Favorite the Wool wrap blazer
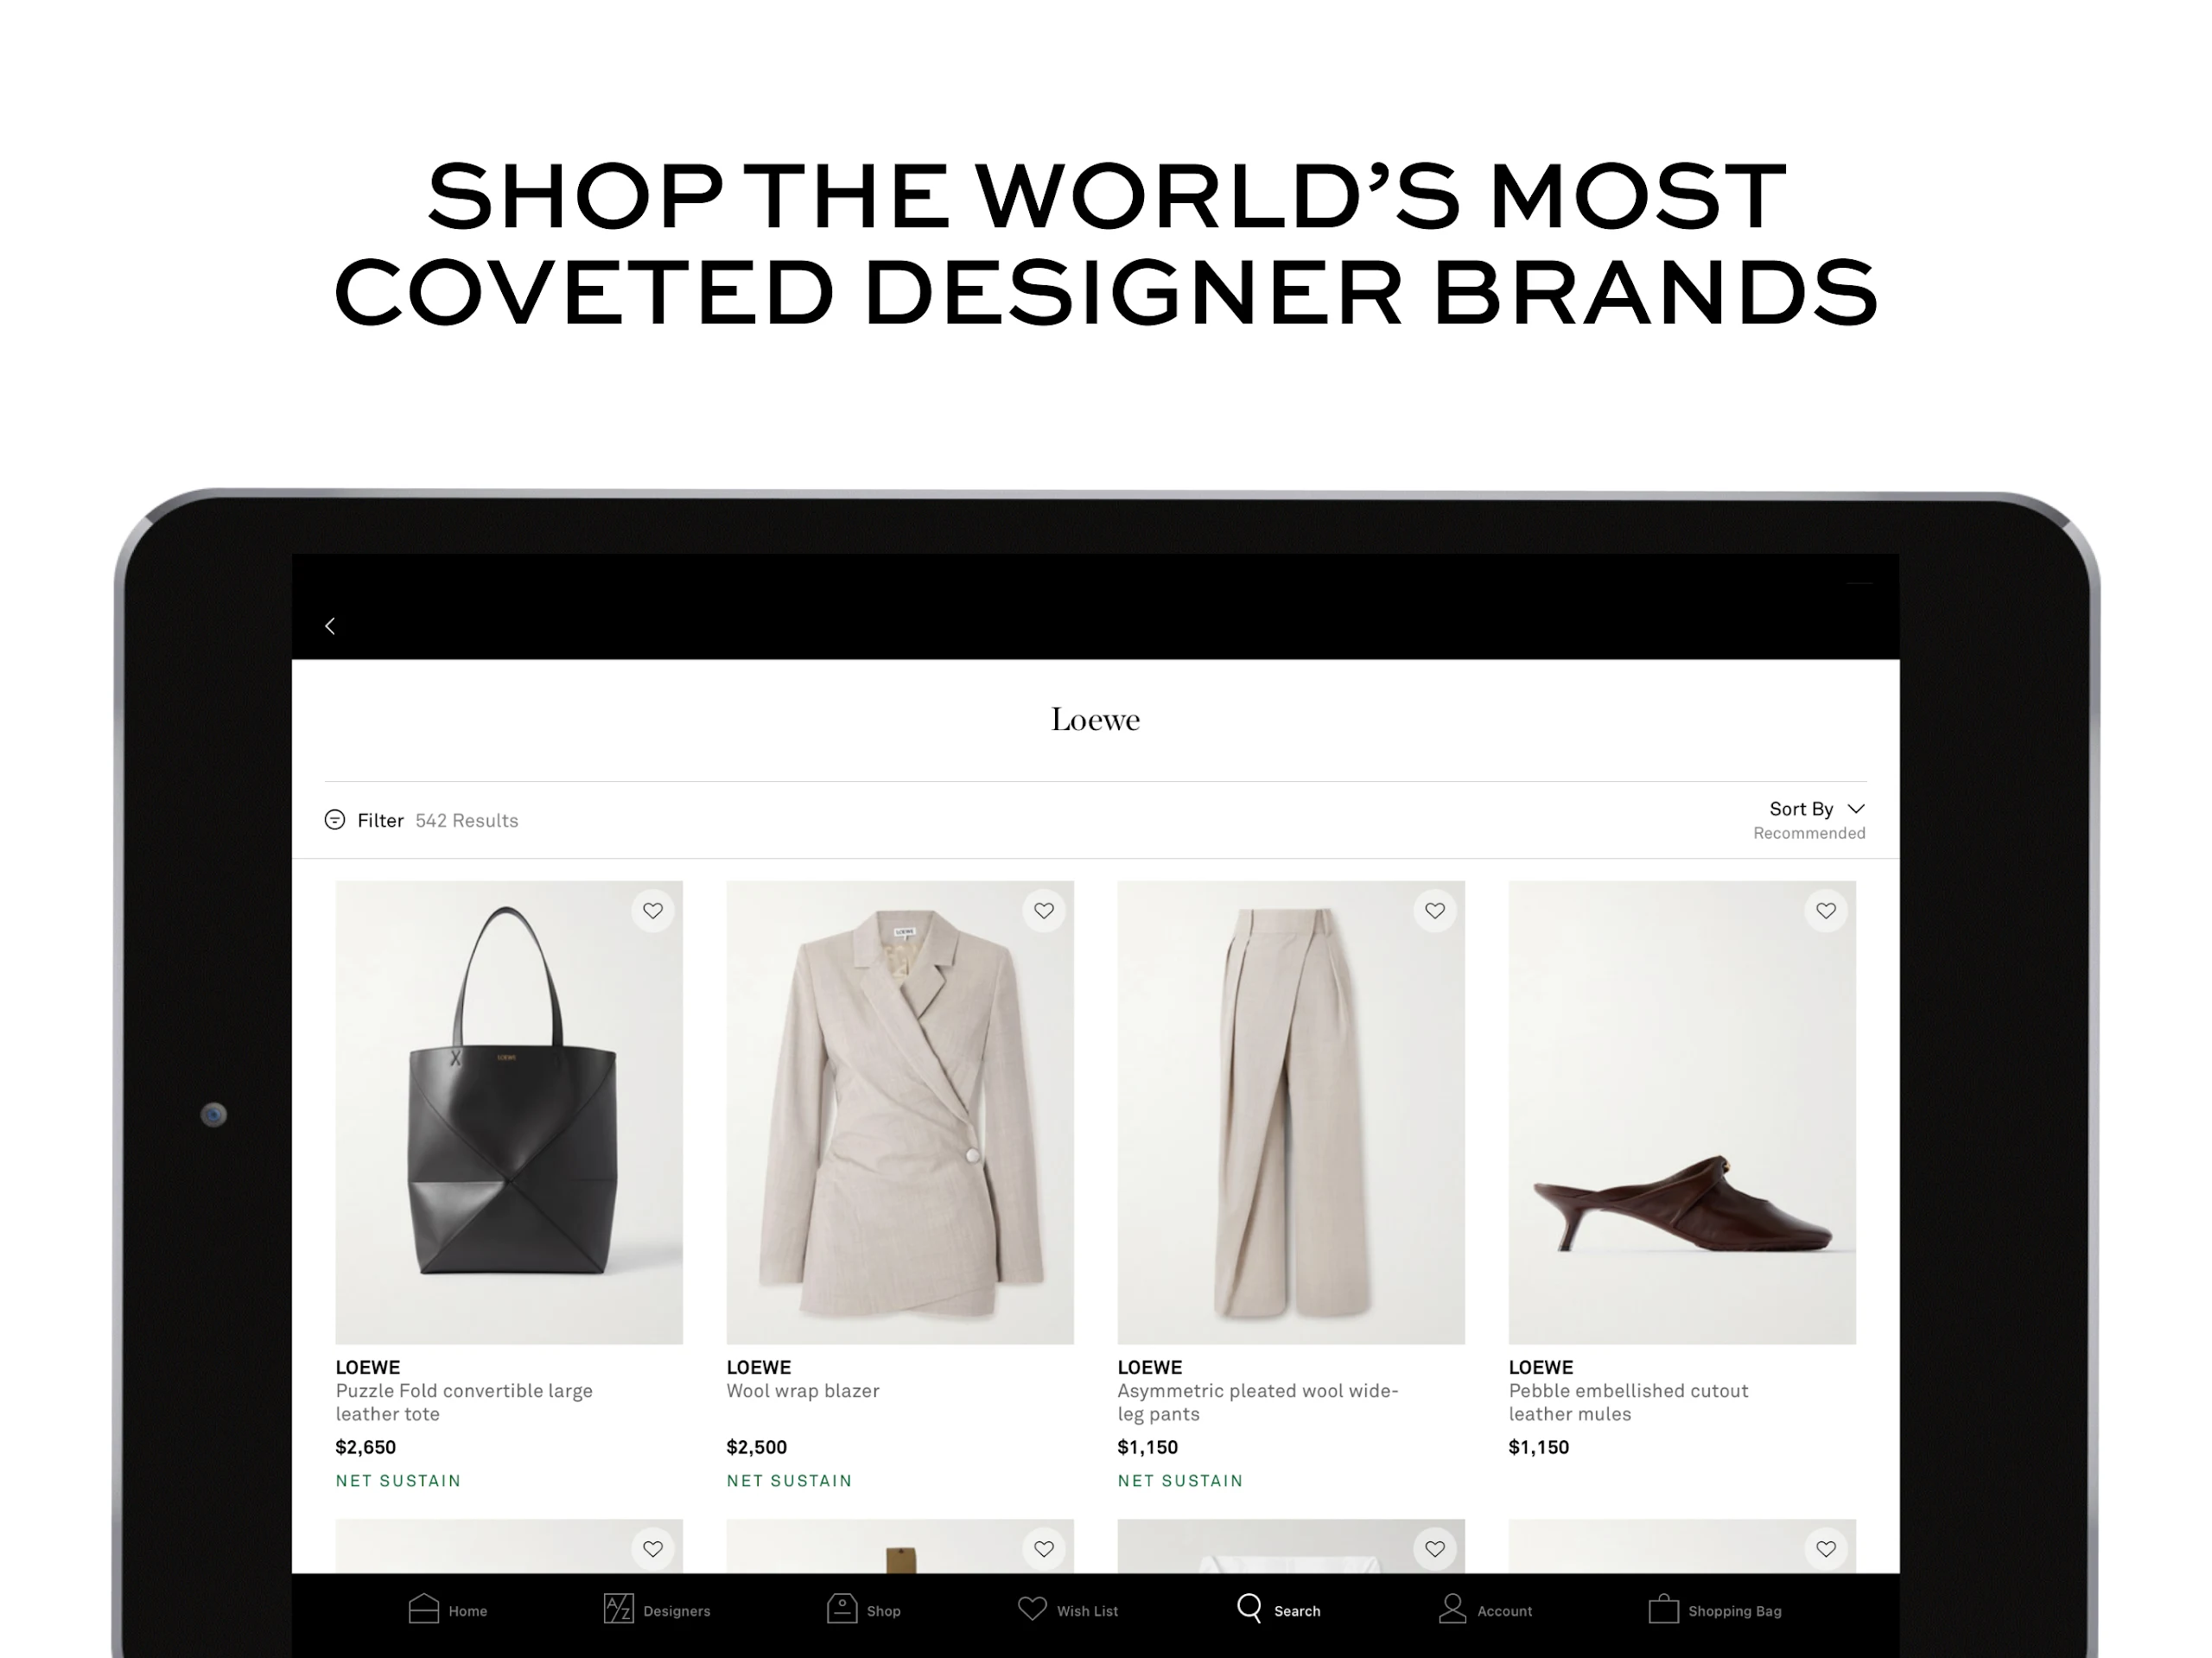This screenshot has height=1658, width=2212. click(1044, 911)
